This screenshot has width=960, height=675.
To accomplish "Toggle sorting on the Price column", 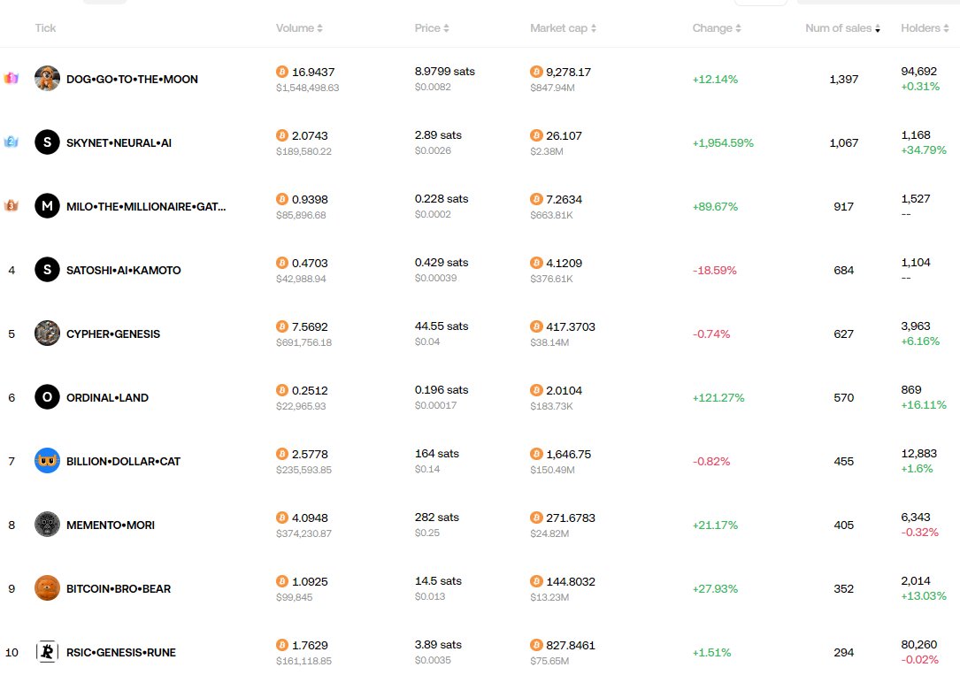I will click(x=446, y=27).
